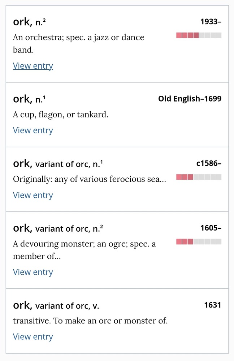Select the heading ork, variant of orc, n.²

point(58,228)
